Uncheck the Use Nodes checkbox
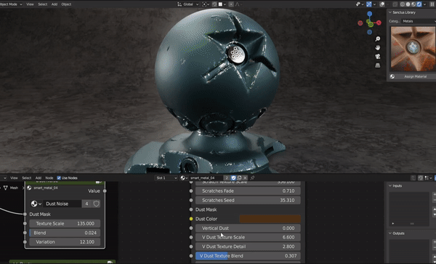Screen dimensions: 436x264 [59, 177]
